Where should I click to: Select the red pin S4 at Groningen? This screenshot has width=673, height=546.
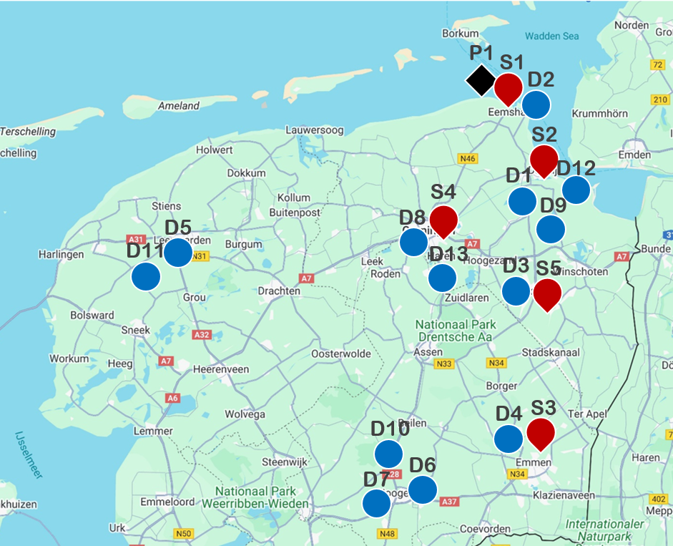444,222
